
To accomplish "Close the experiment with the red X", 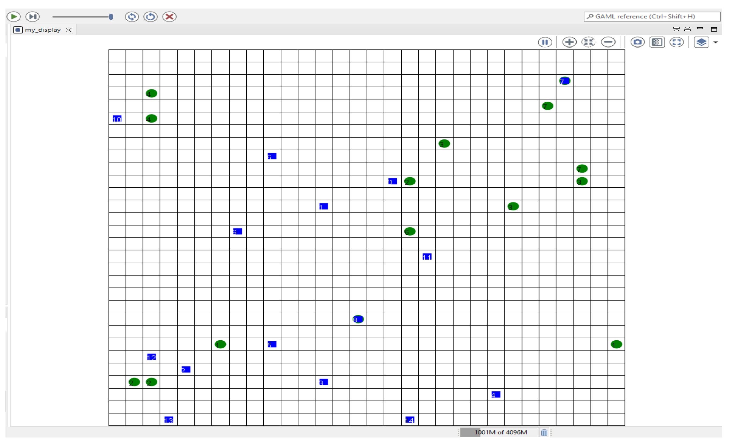I will tap(169, 16).
